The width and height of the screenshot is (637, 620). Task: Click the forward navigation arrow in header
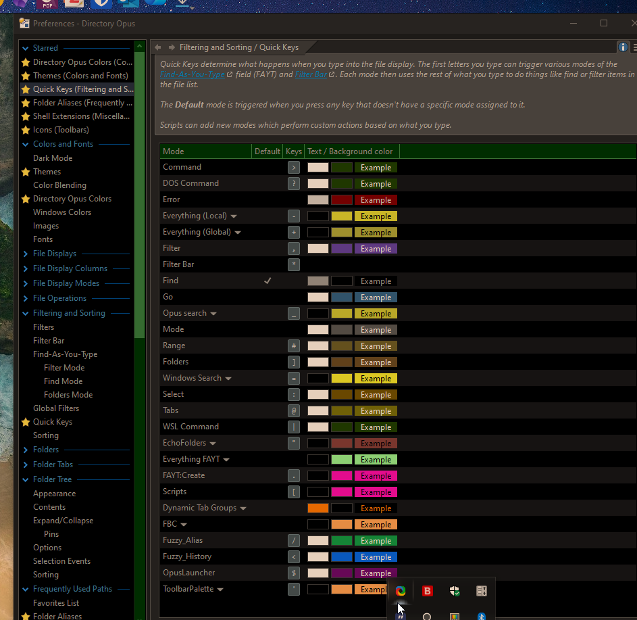[x=172, y=47]
